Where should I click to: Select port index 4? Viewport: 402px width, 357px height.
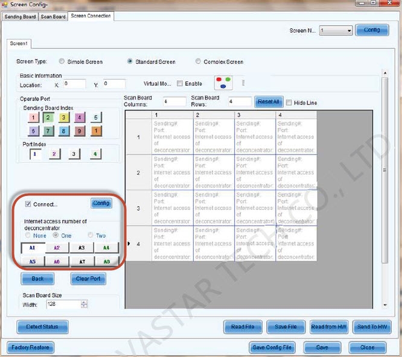point(94,154)
